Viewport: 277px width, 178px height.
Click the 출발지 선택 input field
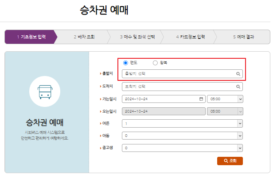point(182,74)
